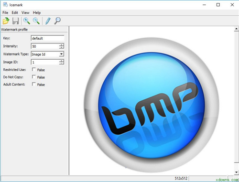The width and height of the screenshot is (239, 182).
Task: Open the Help menu
Action: coord(37,12)
